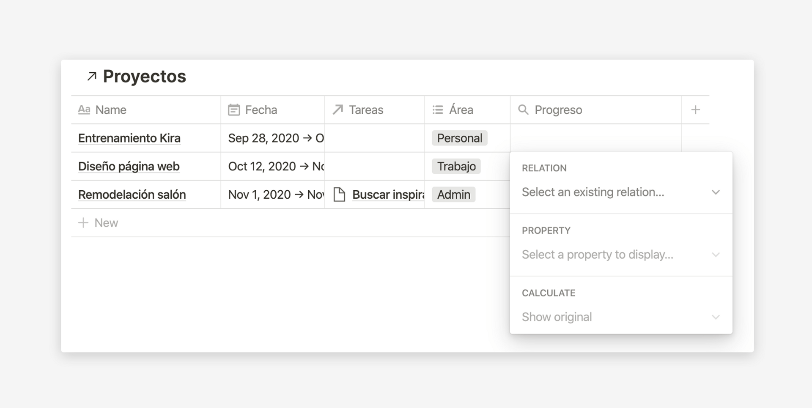The image size is (812, 408).
Task: Open the Show original calculate dropdown
Action: (x=620, y=317)
